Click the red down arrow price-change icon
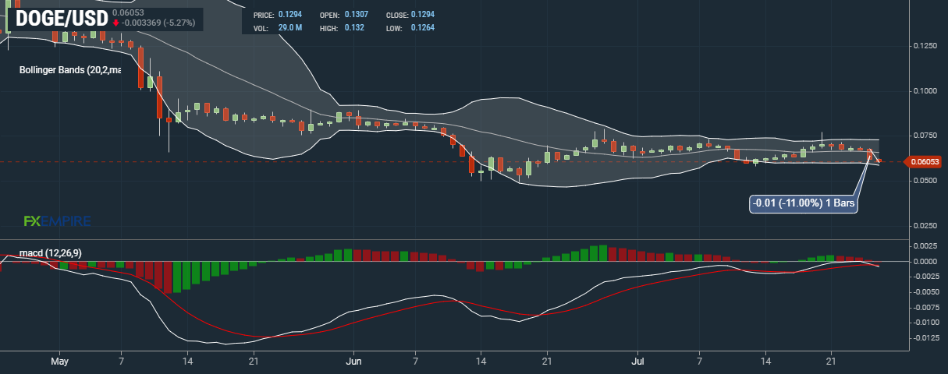Viewport: 948px width, 374px height. [115, 23]
